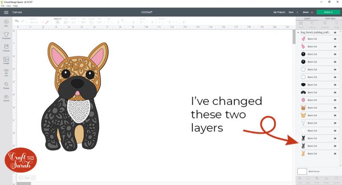The width and height of the screenshot is (342, 185).
Task: Click the linetype color swatch in toolbar
Action: point(47,22)
